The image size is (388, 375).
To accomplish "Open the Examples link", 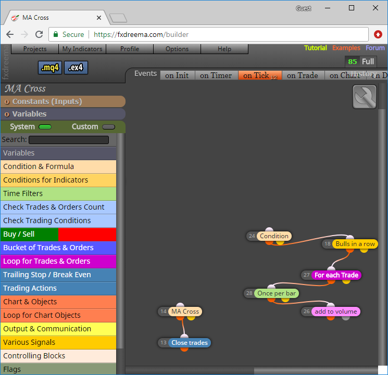I will click(x=346, y=48).
